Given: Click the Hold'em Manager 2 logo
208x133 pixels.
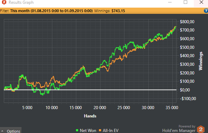Looking at the screenshot, I should coord(201,129).
